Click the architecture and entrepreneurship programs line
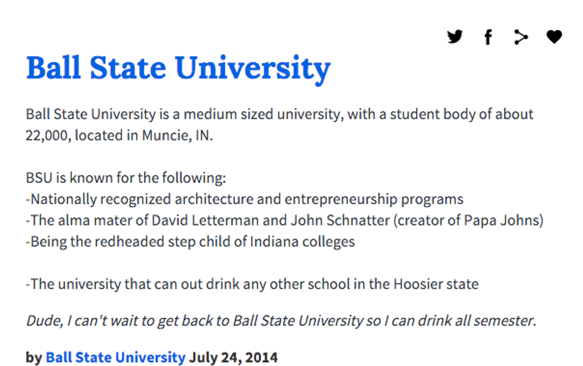Image resolution: width=583 pixels, height=366 pixels. click(245, 199)
